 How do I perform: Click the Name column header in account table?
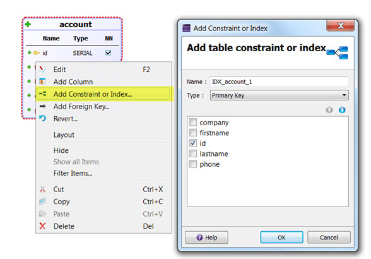(51, 39)
